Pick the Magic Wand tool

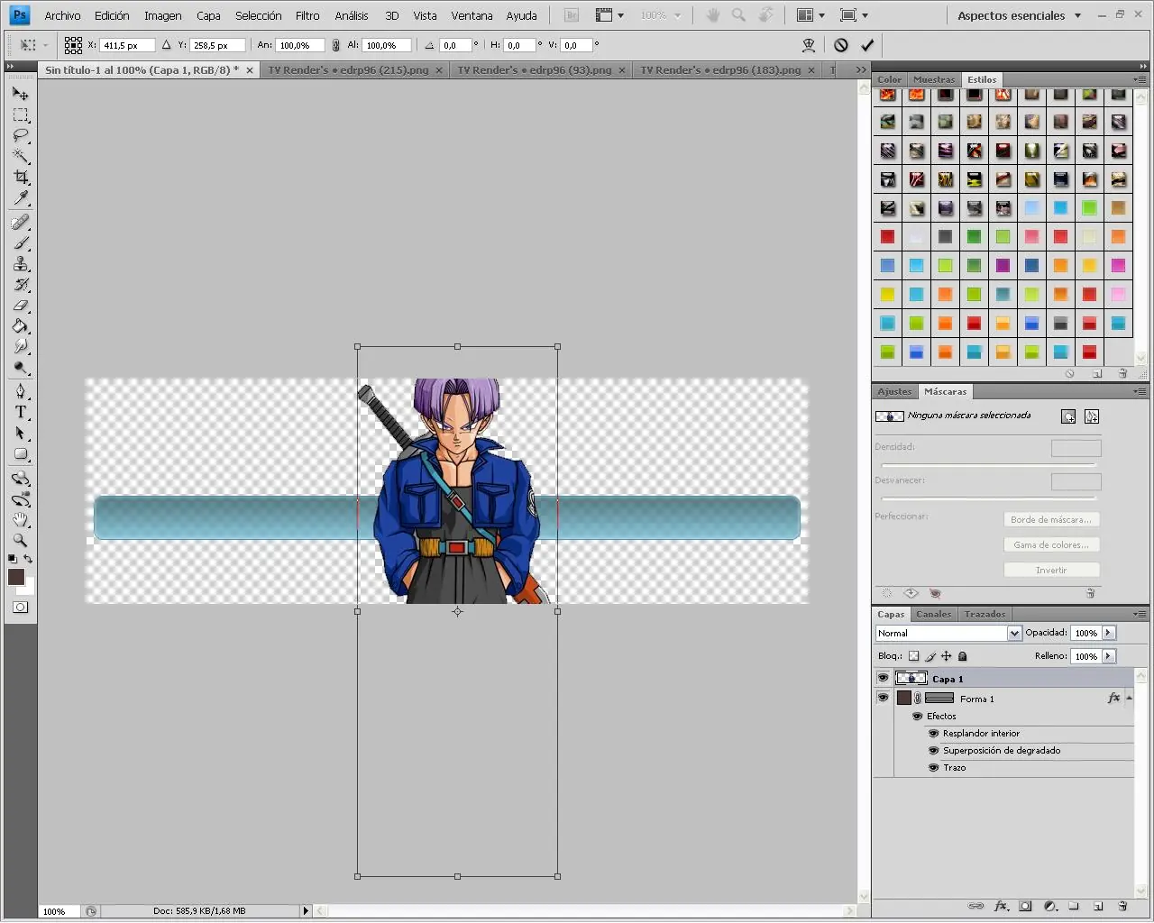click(x=20, y=157)
